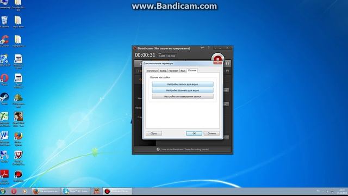The width and height of the screenshot is (348, 196).
Task: Open the Adobe Reader desktop shortcut
Action: coord(4,177)
